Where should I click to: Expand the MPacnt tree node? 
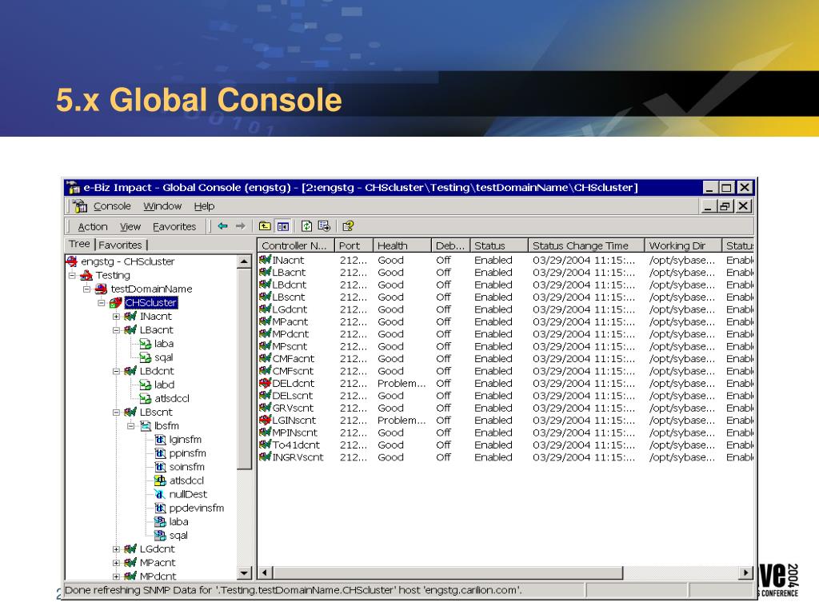point(116,563)
